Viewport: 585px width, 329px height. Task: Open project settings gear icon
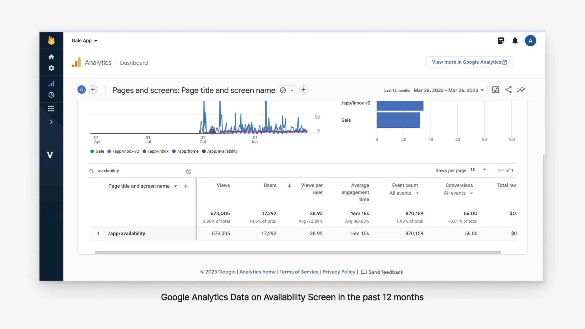51,68
